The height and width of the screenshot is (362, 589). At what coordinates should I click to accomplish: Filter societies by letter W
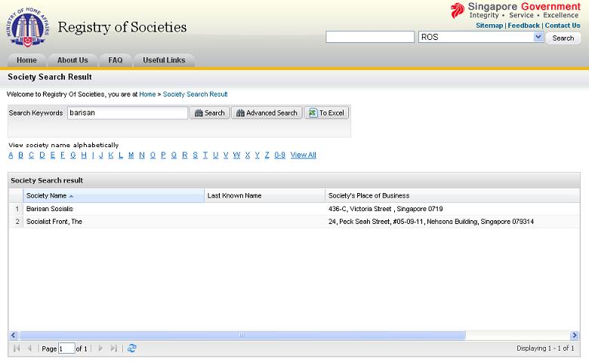click(236, 155)
